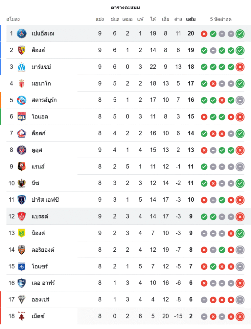Image resolution: width=251 pixels, height=329 pixels.
Task: Click the Lens club crest
Action: 22,50
